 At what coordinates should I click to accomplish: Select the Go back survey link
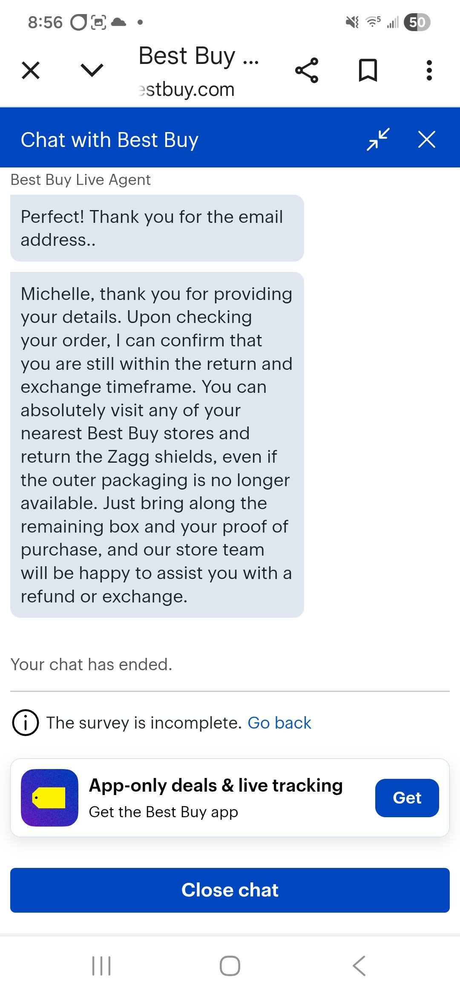[279, 723]
